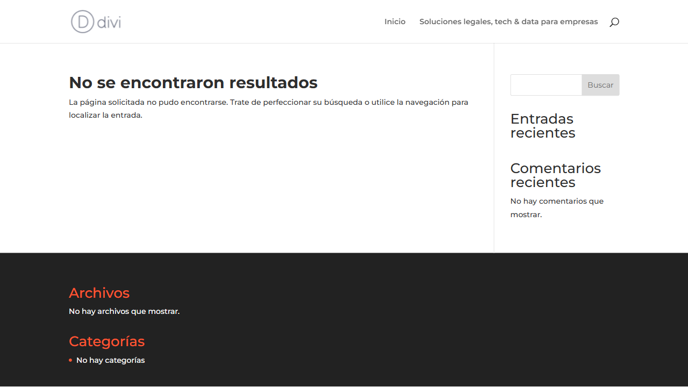Click the 'Archivos' footer heading
The width and height of the screenshot is (688, 387).
pos(99,293)
